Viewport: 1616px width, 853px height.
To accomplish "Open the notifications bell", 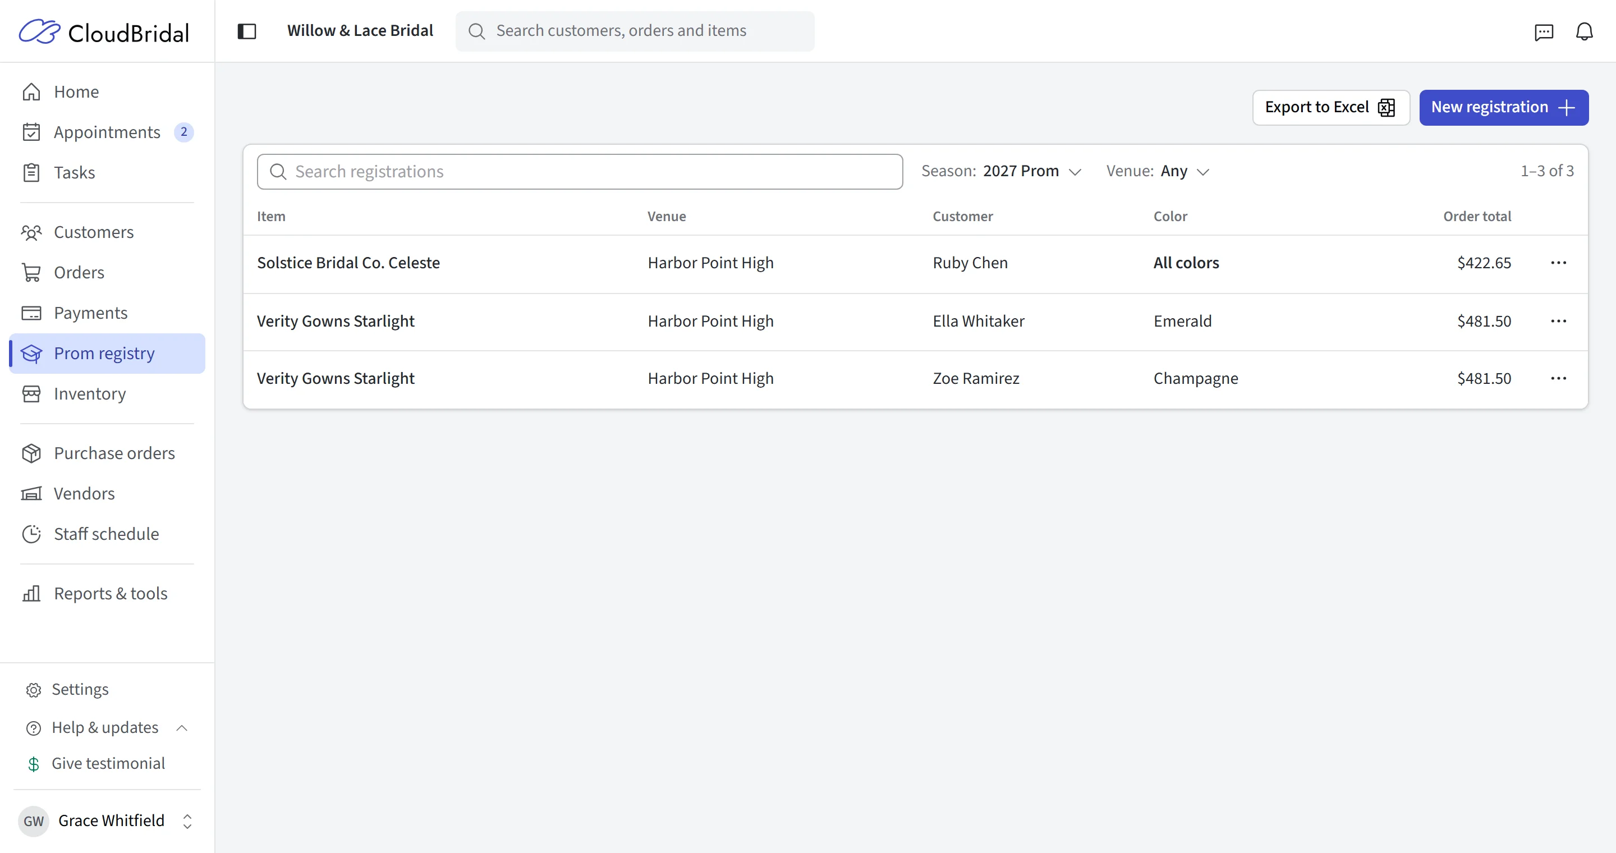I will [x=1584, y=31].
